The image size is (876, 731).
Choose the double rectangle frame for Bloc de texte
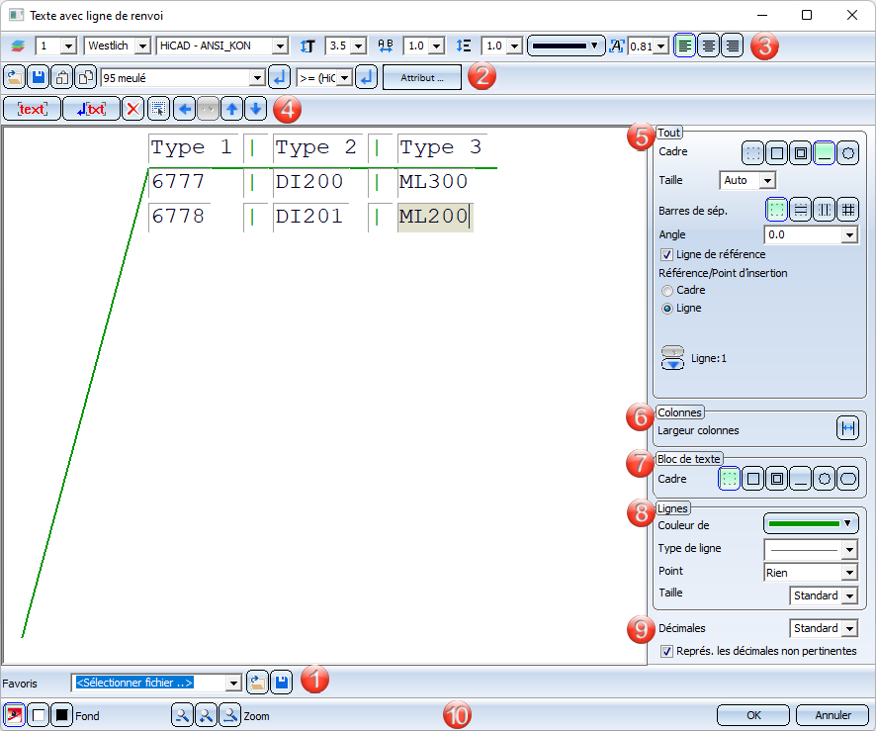click(776, 479)
